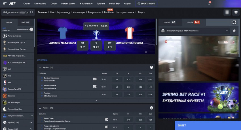Image resolution: width=241 pixels, height=130 pixels.
Task: Expand +505 more markets for Динамо Махачкала
Action: click(x=150, y=79)
